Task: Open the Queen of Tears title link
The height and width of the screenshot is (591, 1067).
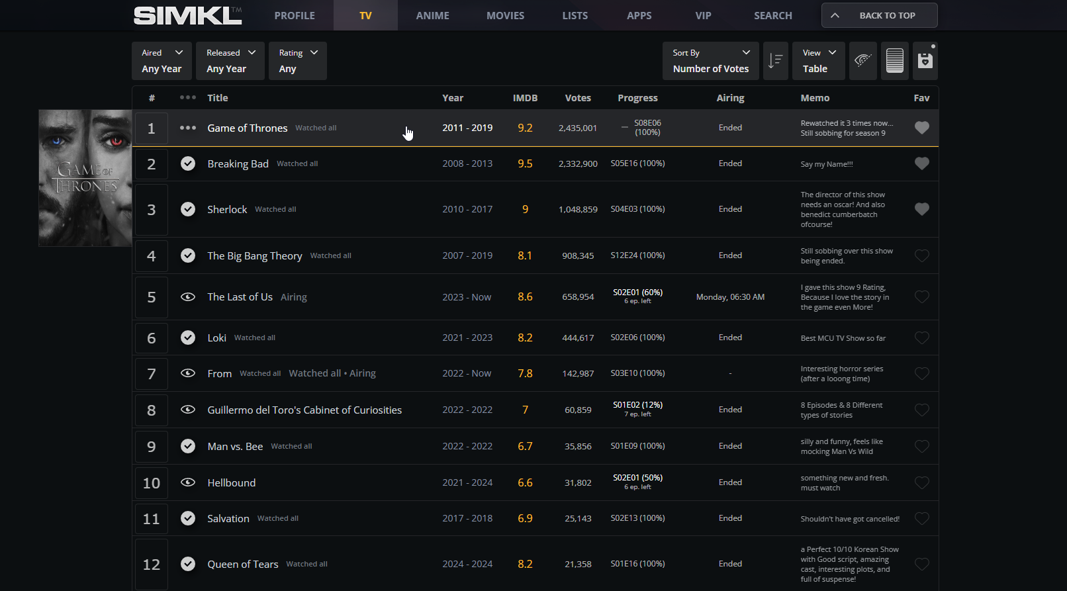Action: tap(242, 564)
